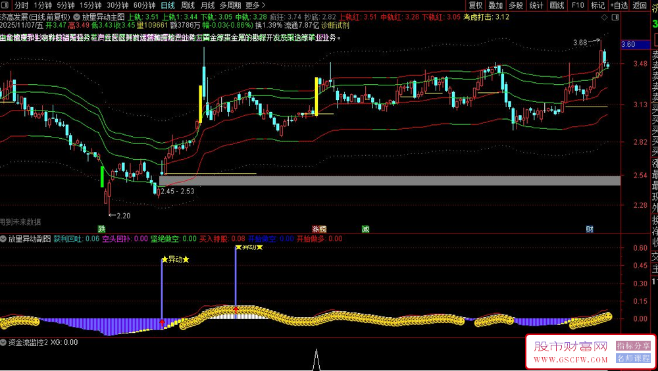The image size is (658, 371).
Task: Toggle the right info panel icon
Action: tap(615, 17)
